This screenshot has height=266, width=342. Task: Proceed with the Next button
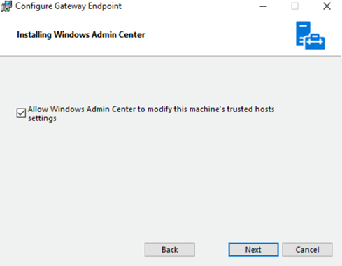(253, 250)
